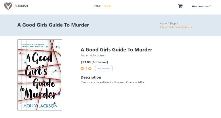Click the page banner title heading
Screen dimensions: 221x118
(53, 25)
